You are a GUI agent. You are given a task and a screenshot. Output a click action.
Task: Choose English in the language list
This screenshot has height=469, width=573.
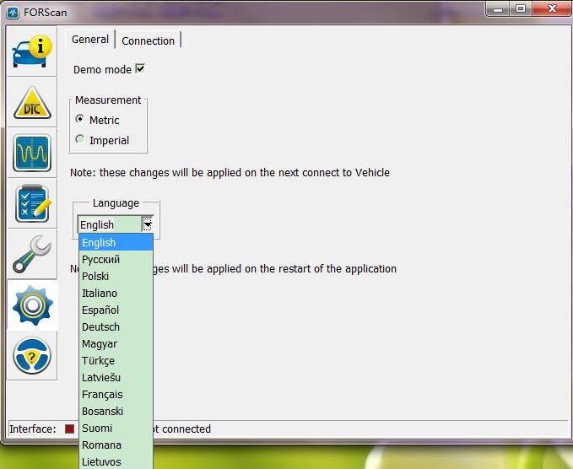point(116,243)
